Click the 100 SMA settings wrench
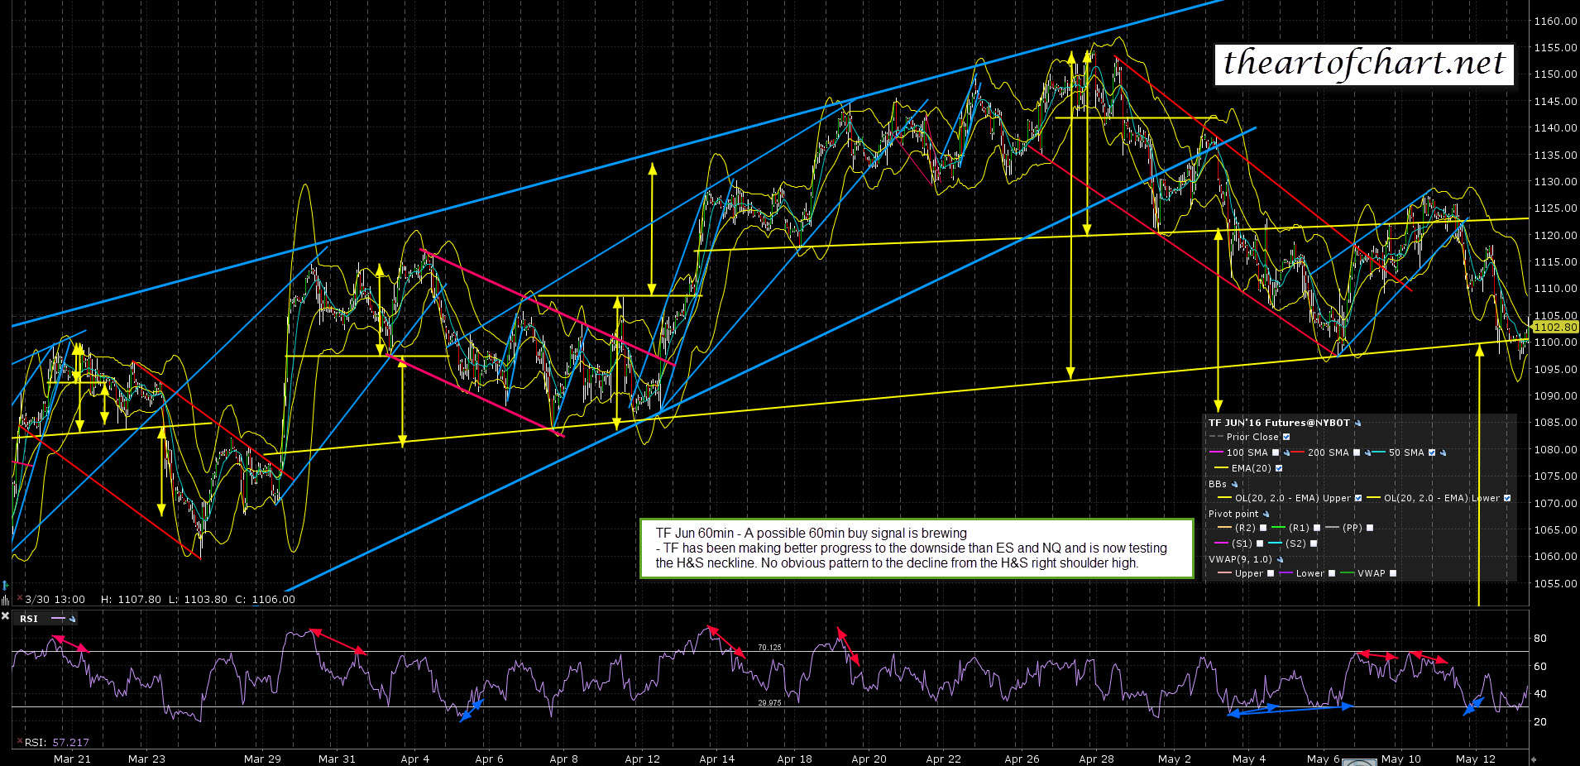Viewport: 1580px width, 766px height. [1286, 453]
